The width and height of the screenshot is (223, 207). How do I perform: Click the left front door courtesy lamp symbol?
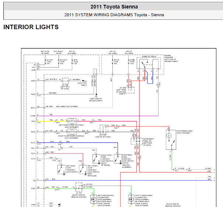[x=72, y=121]
